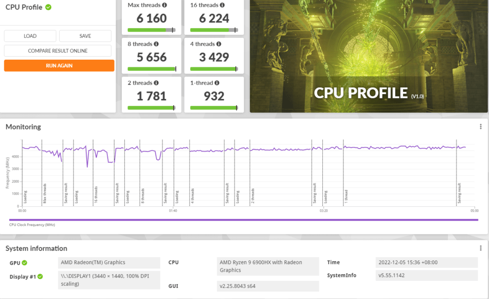Screen dimensions: 489x299
Task: Toggle the CPU Clock Frequency legend line
Action: click(x=244, y=220)
